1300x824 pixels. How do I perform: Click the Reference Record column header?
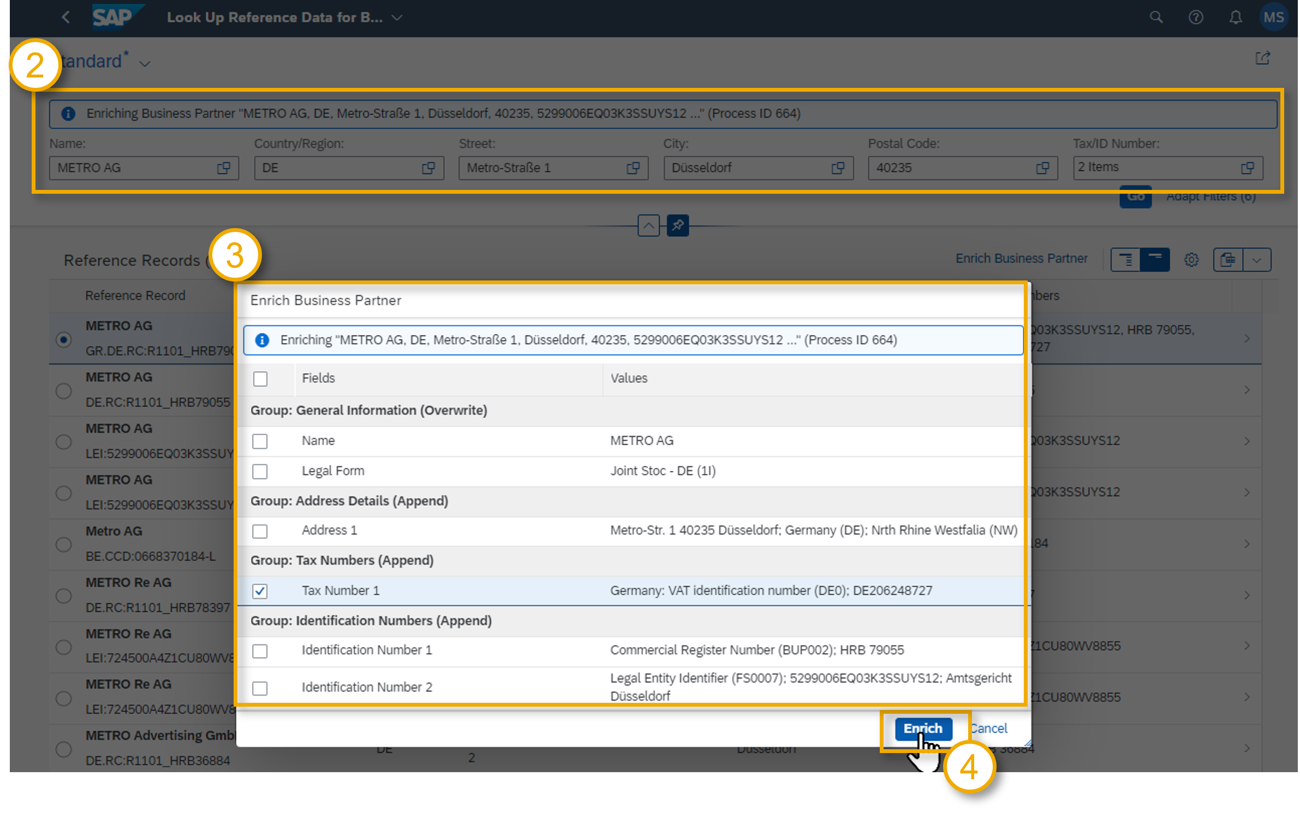click(x=135, y=296)
